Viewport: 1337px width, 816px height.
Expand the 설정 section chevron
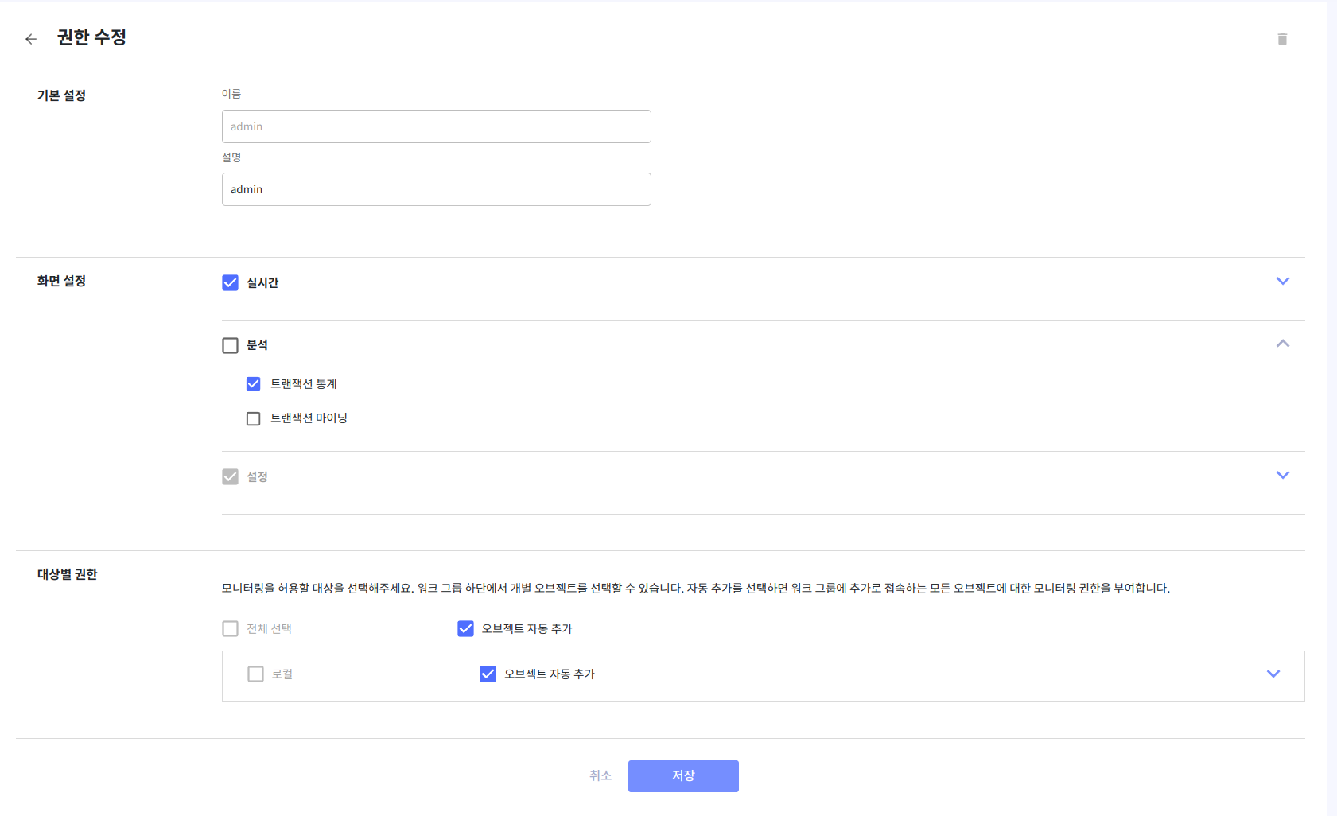tap(1282, 475)
